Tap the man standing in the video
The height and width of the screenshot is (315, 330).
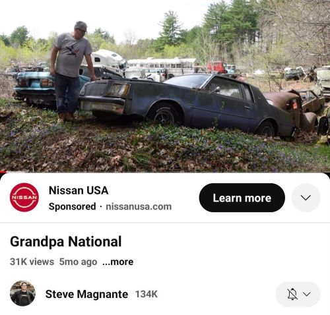(x=71, y=71)
